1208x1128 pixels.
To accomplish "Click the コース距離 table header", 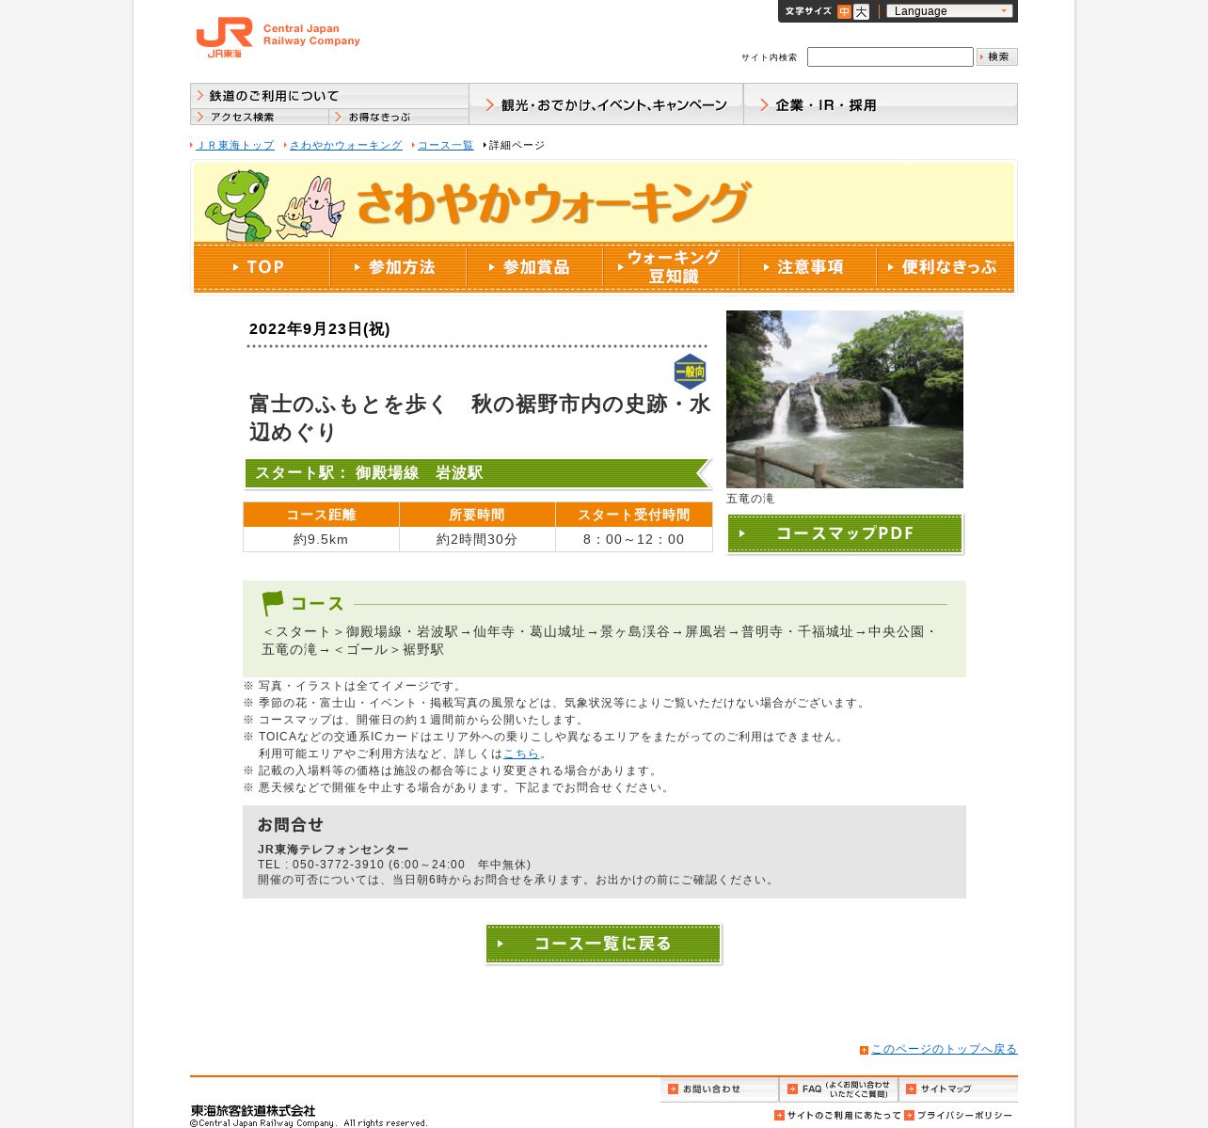I will click(321, 515).
